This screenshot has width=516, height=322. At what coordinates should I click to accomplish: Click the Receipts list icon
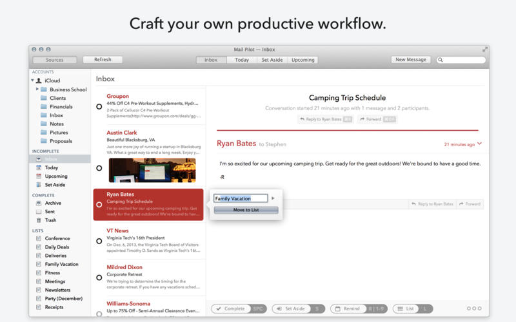39,307
